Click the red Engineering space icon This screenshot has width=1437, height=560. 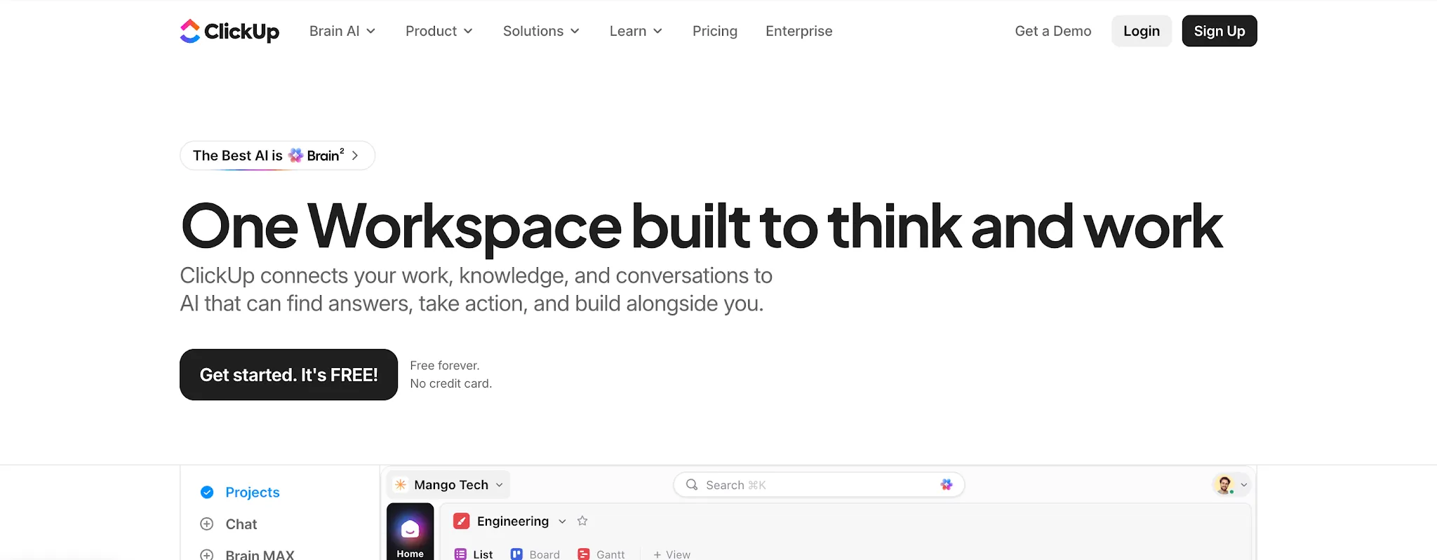(x=462, y=521)
